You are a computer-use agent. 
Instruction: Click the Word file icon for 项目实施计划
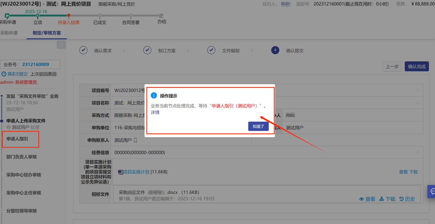120,172
